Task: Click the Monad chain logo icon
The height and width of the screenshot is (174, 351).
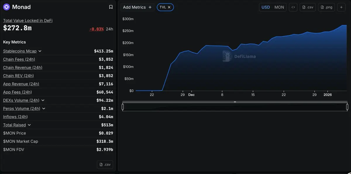Action: point(6,7)
